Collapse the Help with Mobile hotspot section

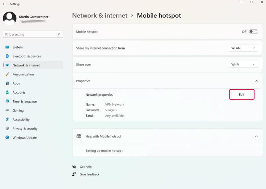[x=256, y=136]
